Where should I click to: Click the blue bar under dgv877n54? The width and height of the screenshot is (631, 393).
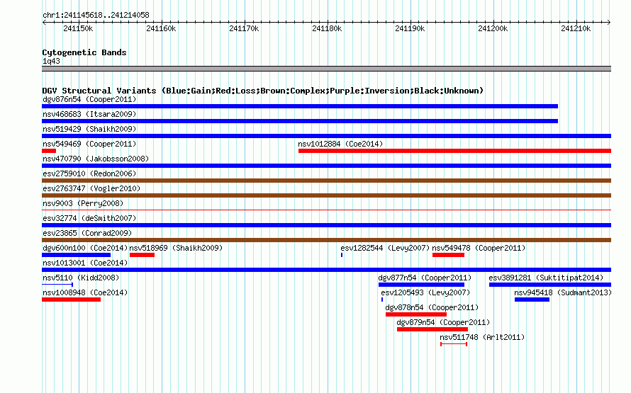pos(421,285)
